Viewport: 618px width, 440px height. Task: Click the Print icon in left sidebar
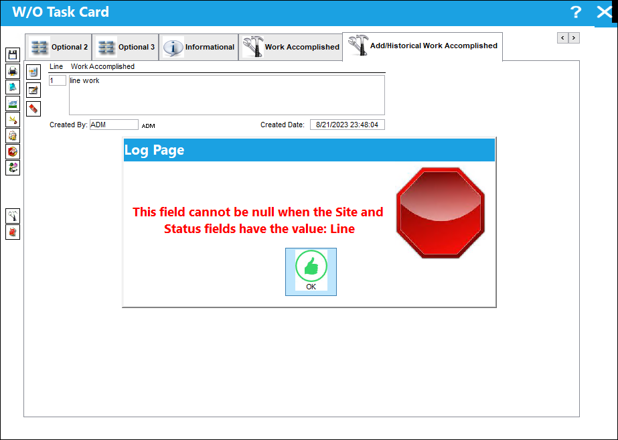pyautogui.click(x=13, y=72)
